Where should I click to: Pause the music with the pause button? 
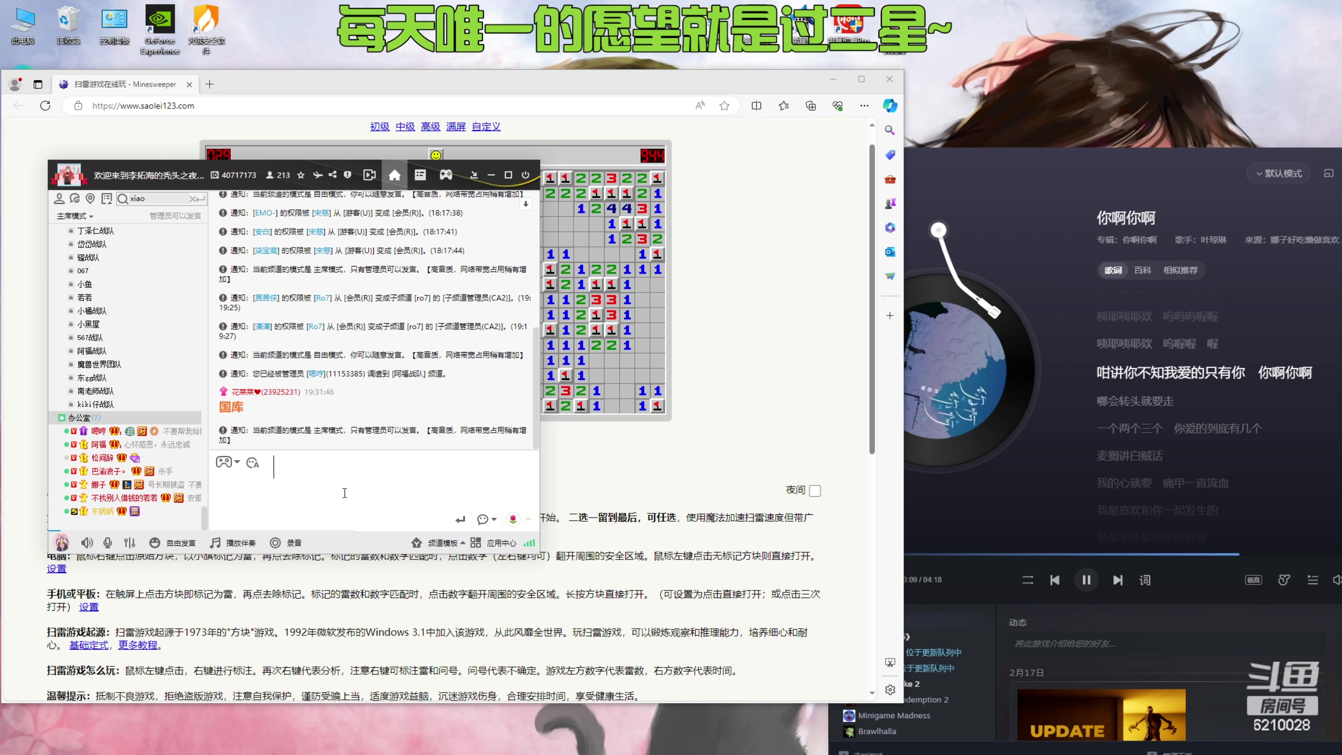coord(1086,580)
